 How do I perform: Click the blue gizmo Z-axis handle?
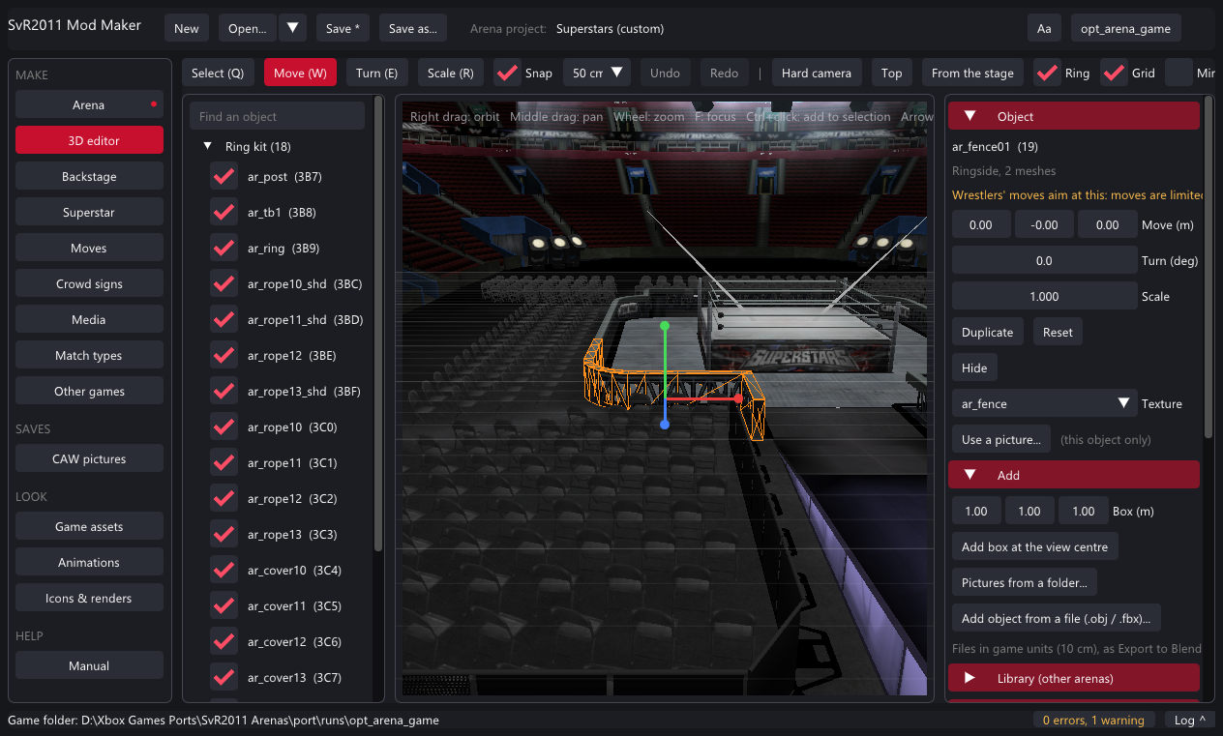click(x=665, y=424)
